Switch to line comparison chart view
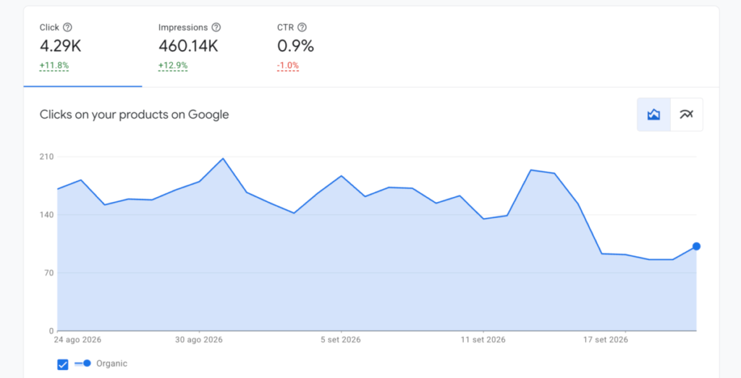Viewport: 741px width, 378px height. (x=686, y=114)
